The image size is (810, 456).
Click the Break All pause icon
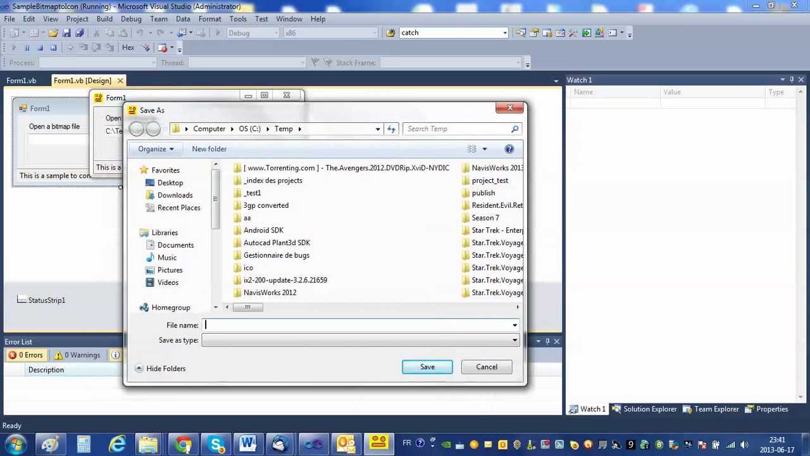pos(27,47)
